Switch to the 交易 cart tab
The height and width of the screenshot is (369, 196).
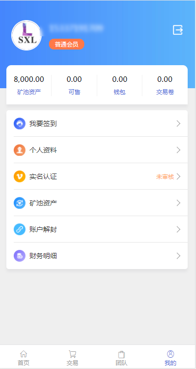pos(72,358)
